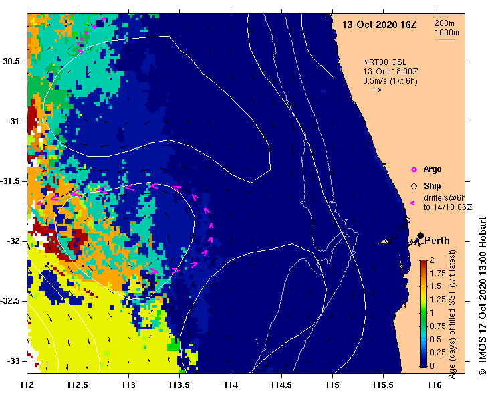
Task: Click longitude axis label '114.5'
Action: click(281, 385)
